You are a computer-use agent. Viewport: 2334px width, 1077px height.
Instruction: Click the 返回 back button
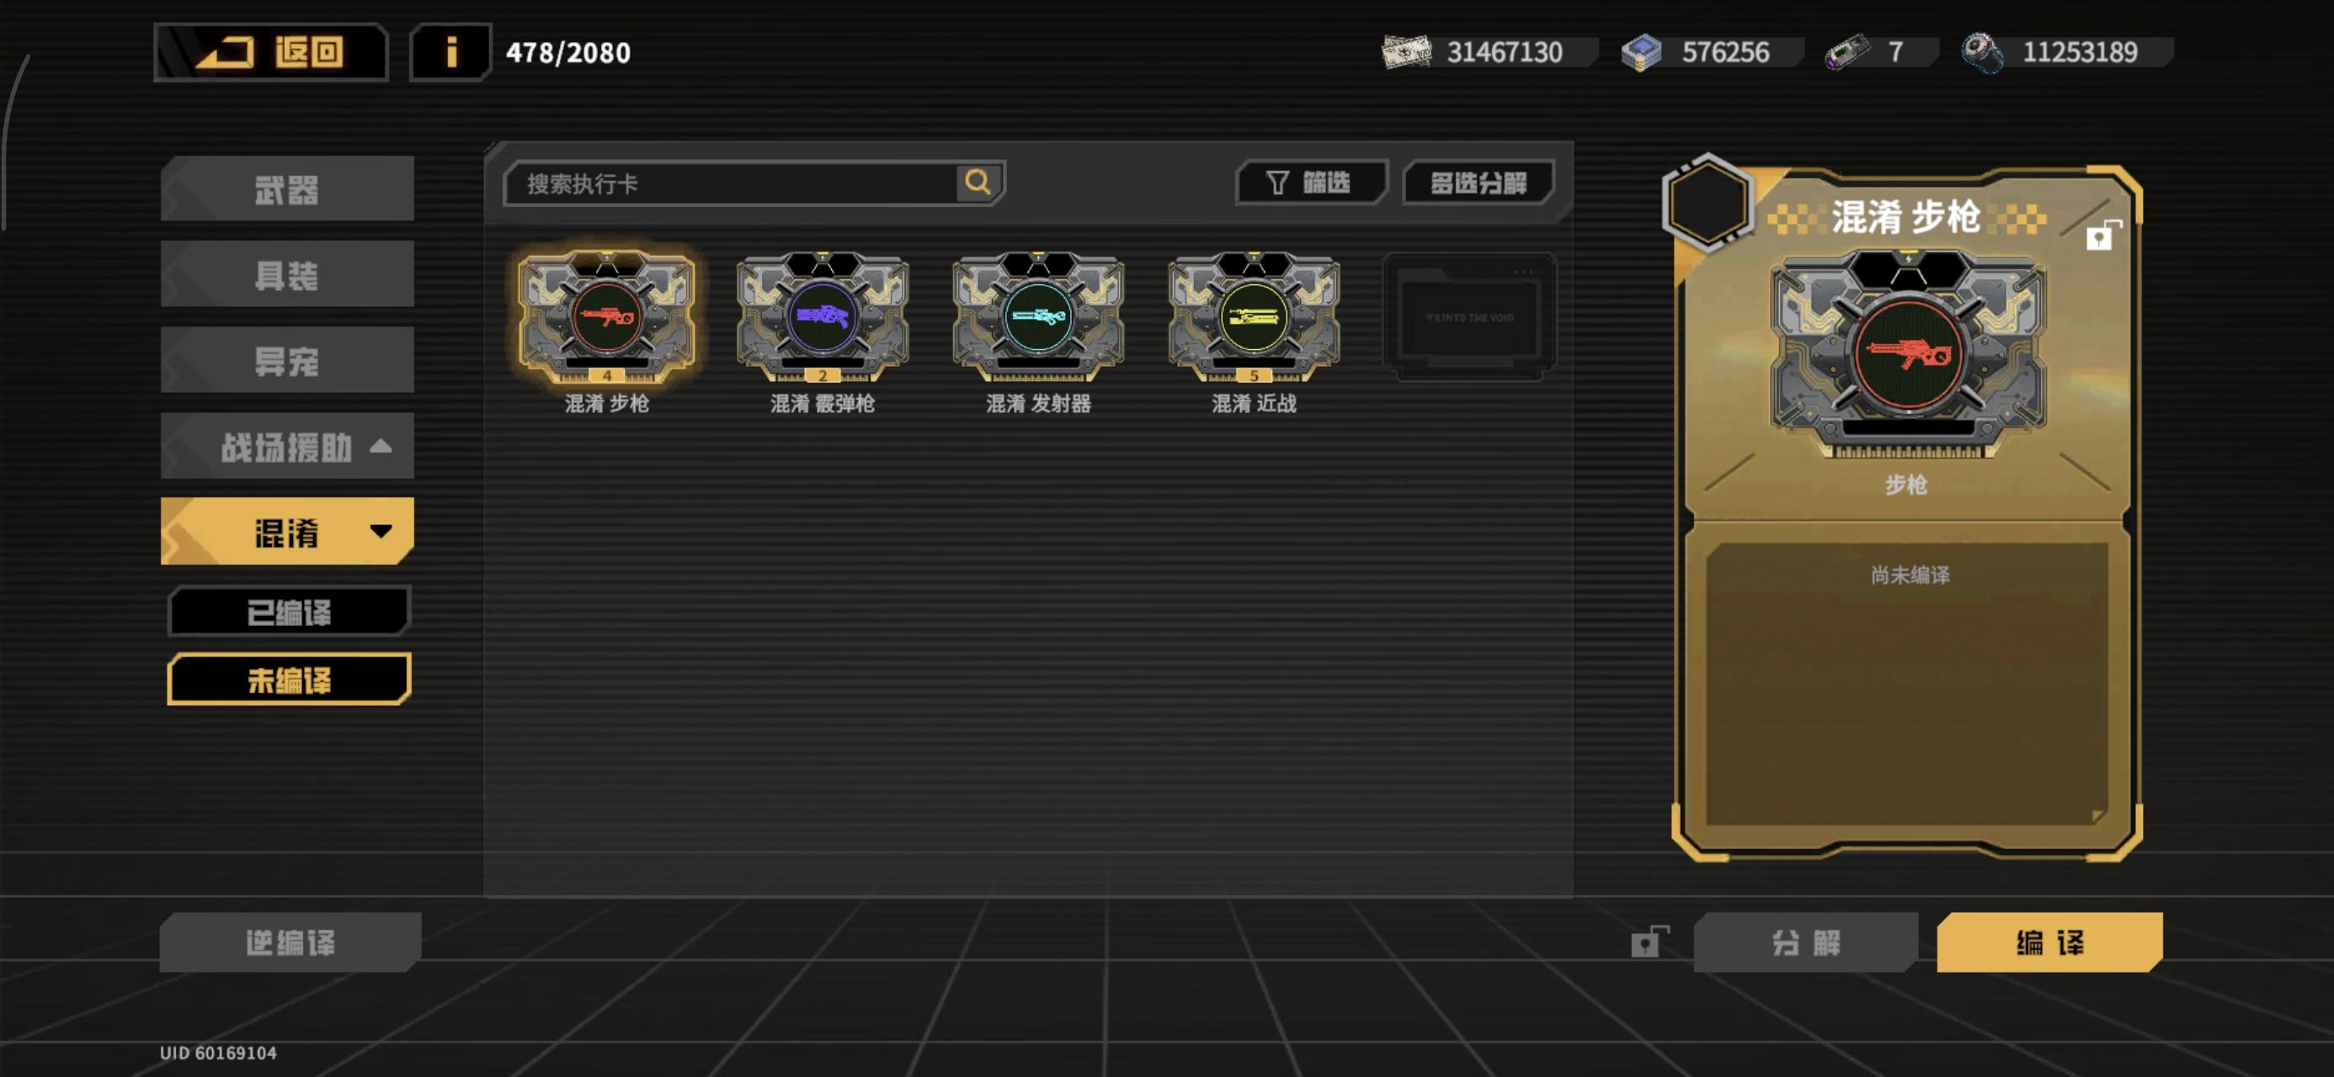271,52
